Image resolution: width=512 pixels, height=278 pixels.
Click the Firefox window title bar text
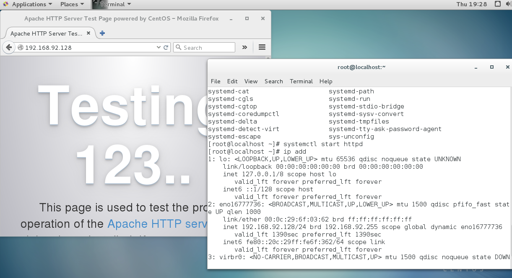pos(122,18)
